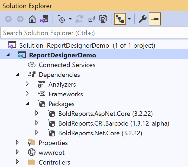
Task: Select BoldReports.AspNet.Core (3.2.22) text
Action: 105,114
